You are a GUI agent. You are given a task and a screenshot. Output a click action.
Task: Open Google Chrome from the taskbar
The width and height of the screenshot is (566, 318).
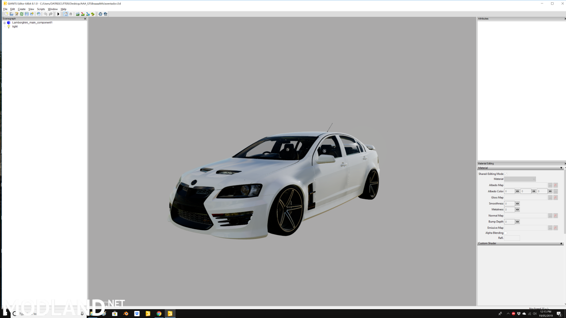[x=159, y=314]
